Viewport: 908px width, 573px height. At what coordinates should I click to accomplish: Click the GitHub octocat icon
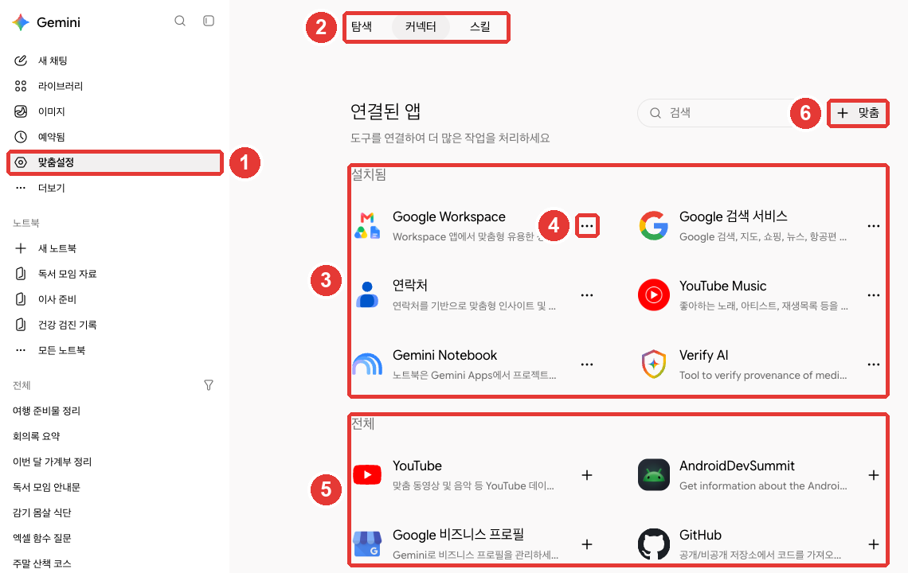pyautogui.click(x=654, y=544)
